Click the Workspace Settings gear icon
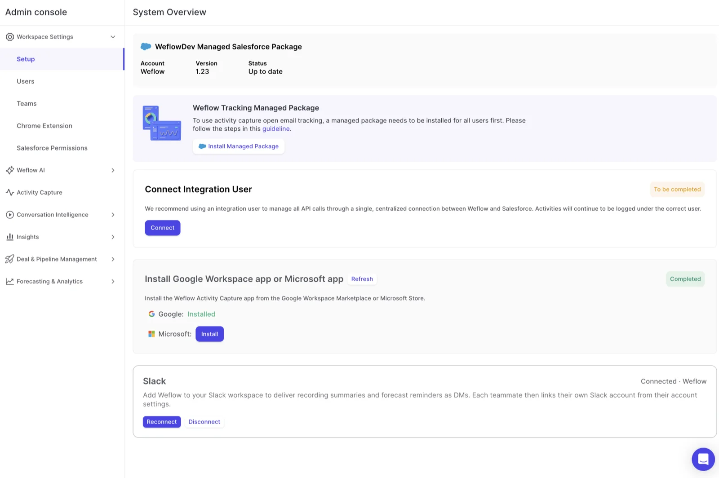This screenshot has height=478, width=719. click(10, 37)
